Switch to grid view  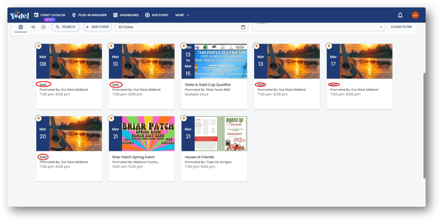[20, 27]
